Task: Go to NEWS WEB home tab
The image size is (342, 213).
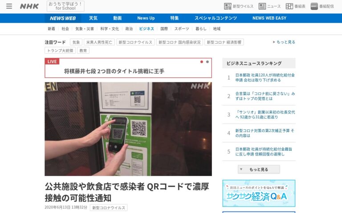Action: coord(63,18)
